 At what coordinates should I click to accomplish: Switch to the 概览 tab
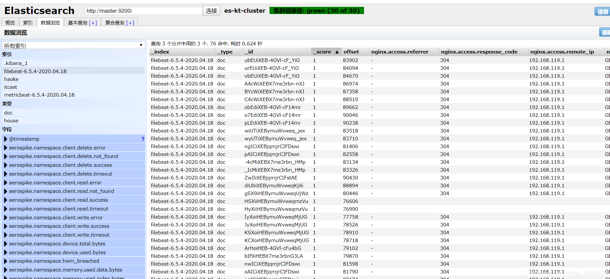[10, 23]
